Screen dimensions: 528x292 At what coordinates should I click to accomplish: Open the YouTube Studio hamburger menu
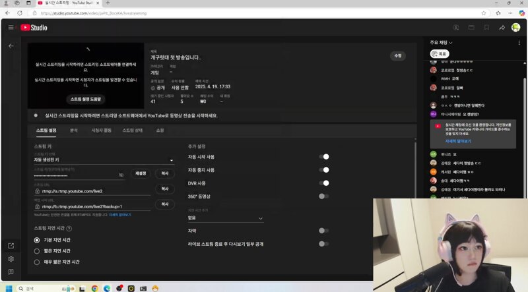[x=11, y=27]
